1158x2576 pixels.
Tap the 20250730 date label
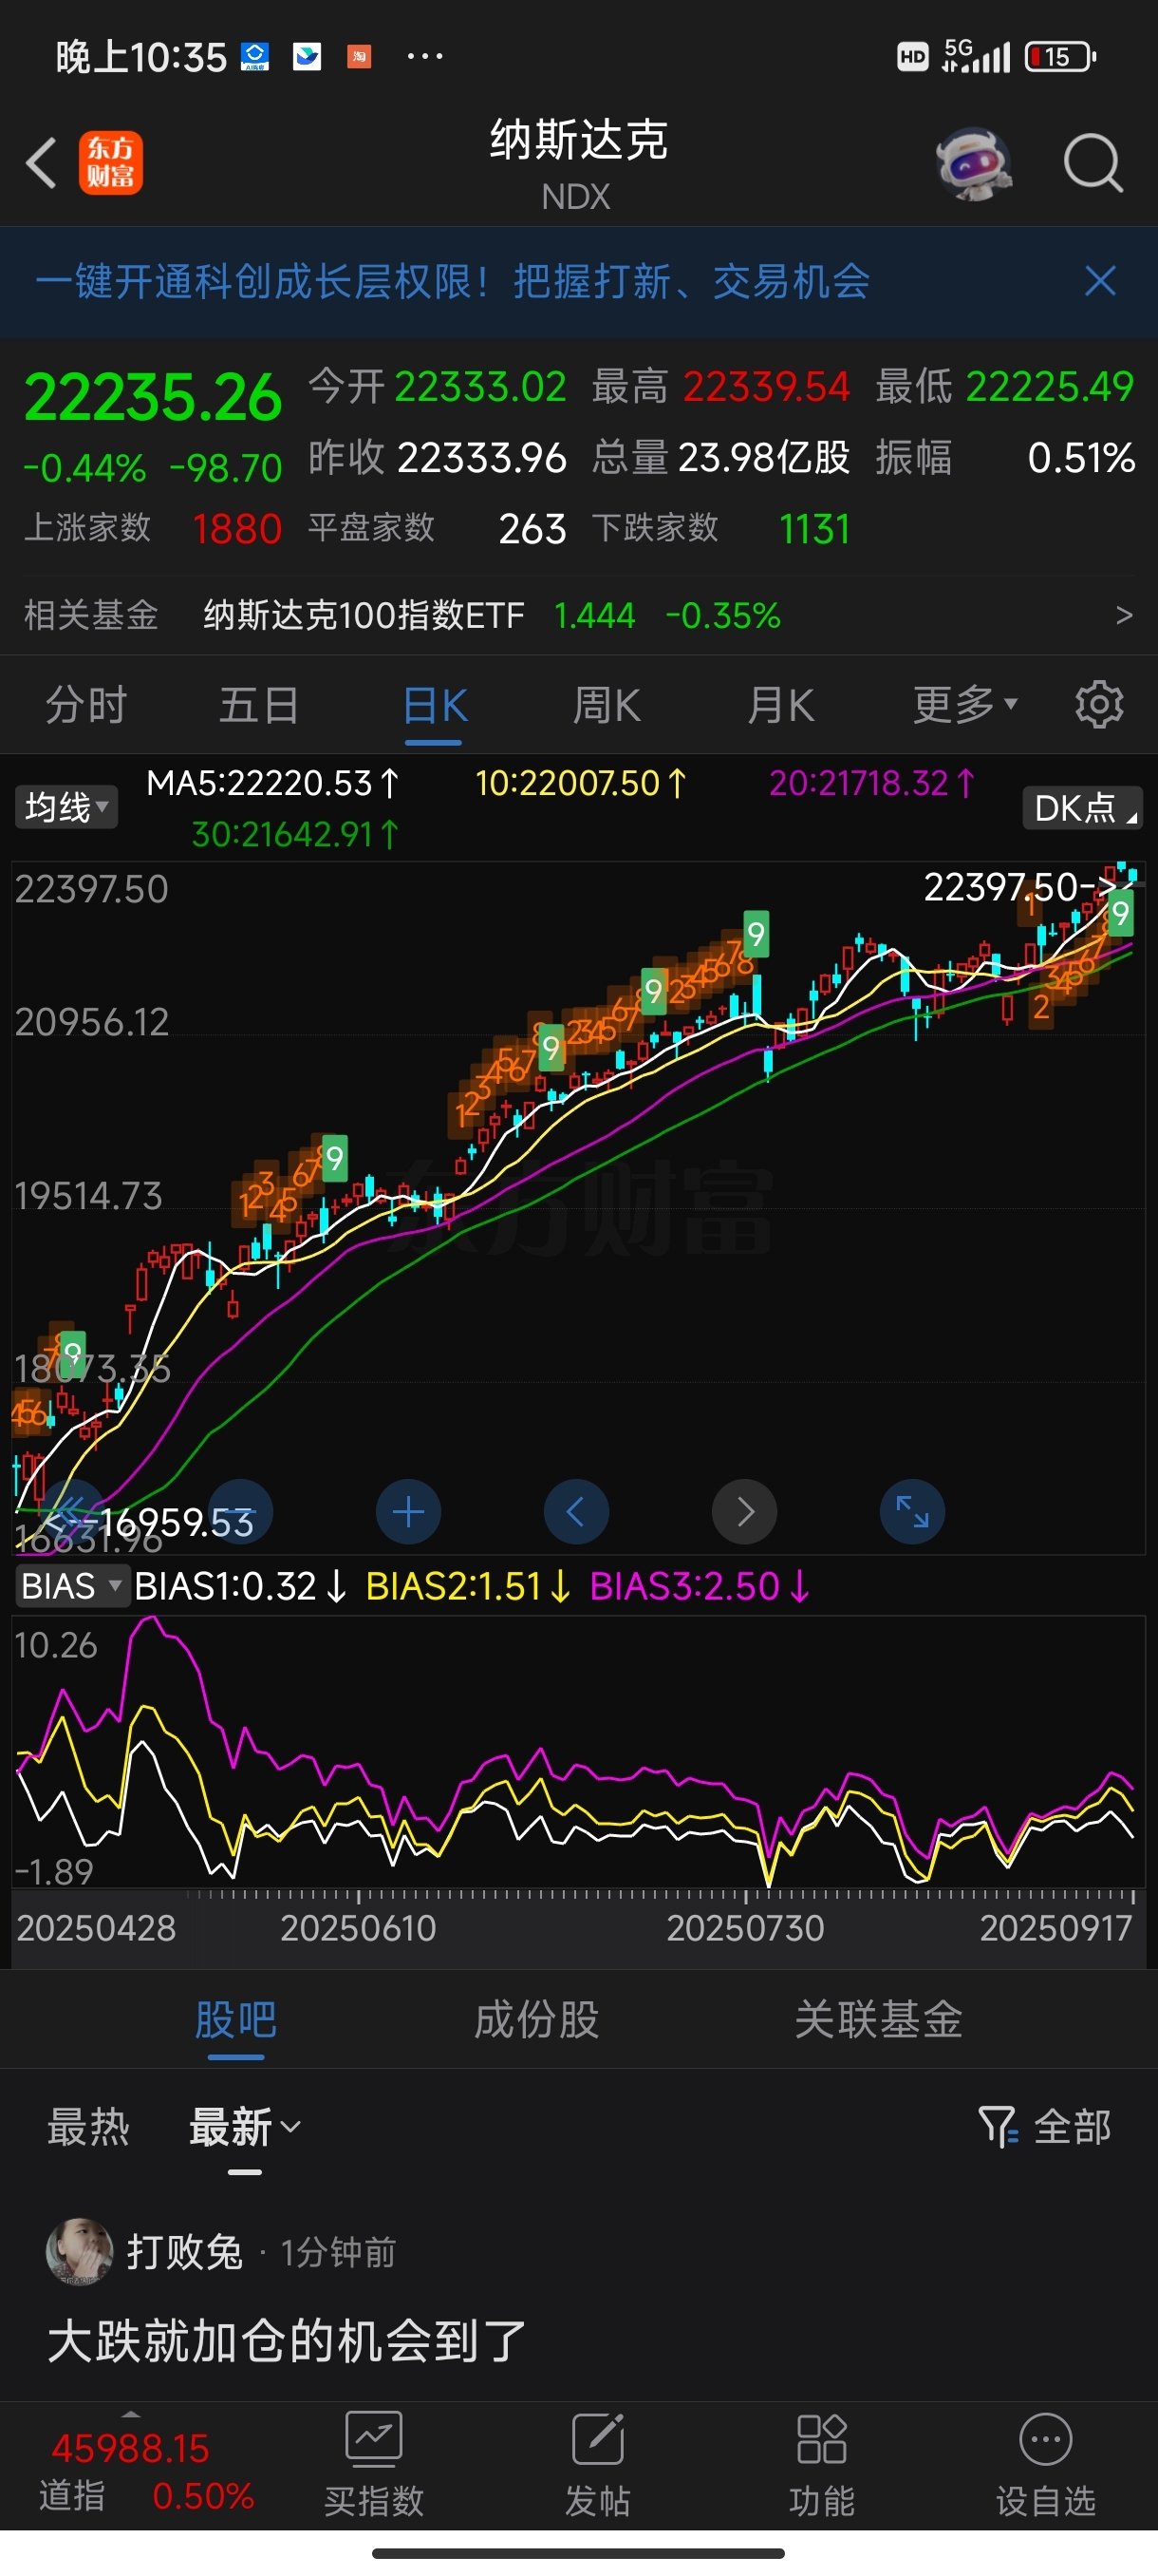pos(745,1927)
